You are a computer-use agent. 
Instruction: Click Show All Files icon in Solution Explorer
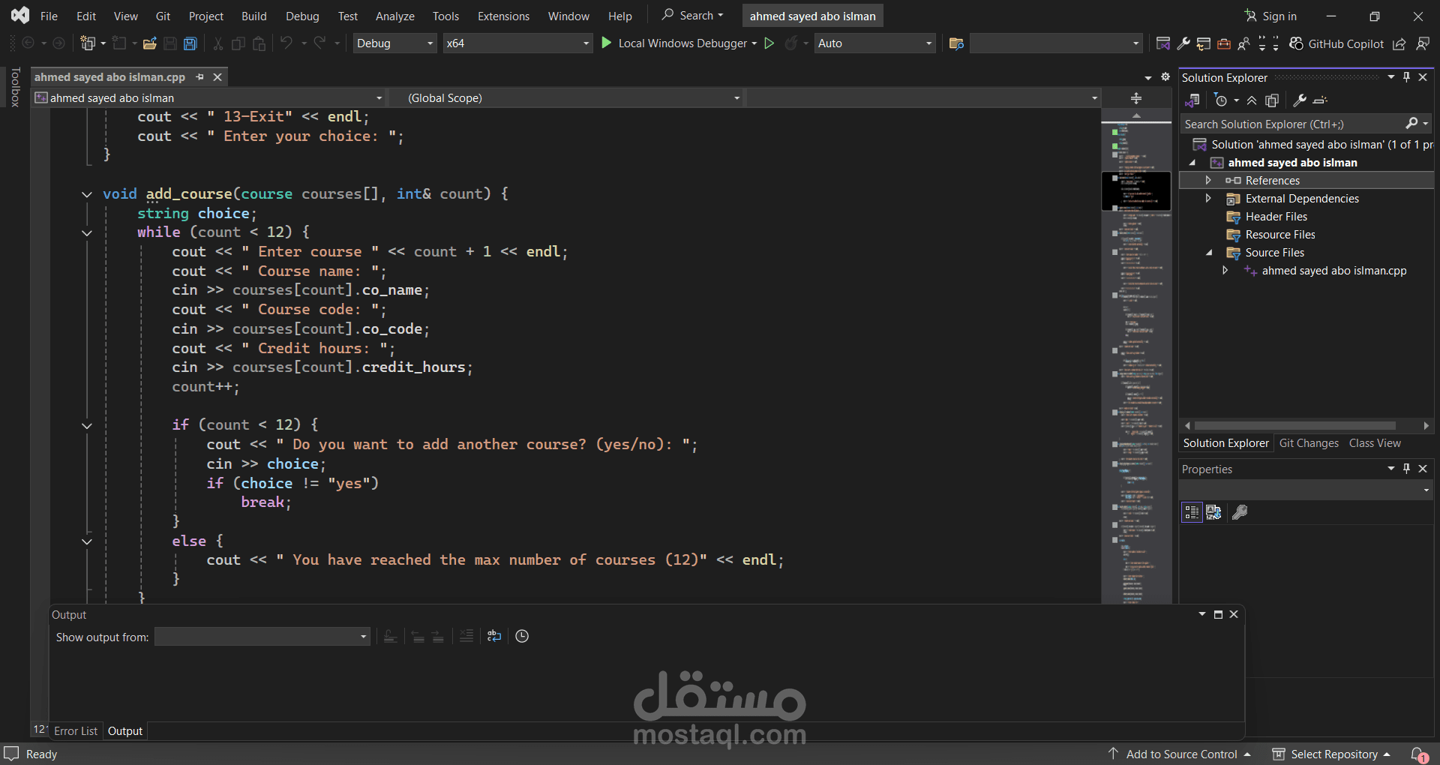(1272, 100)
